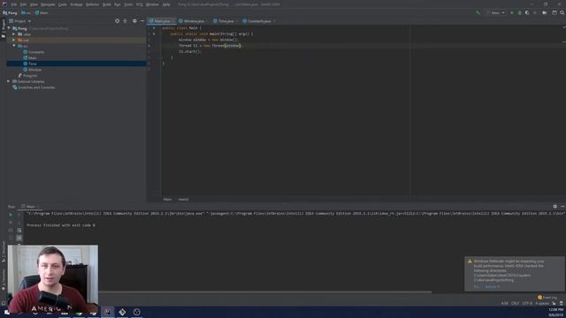Screen dimensions: 566x318
Task: Collapse the src folder node
Action: tap(14, 46)
